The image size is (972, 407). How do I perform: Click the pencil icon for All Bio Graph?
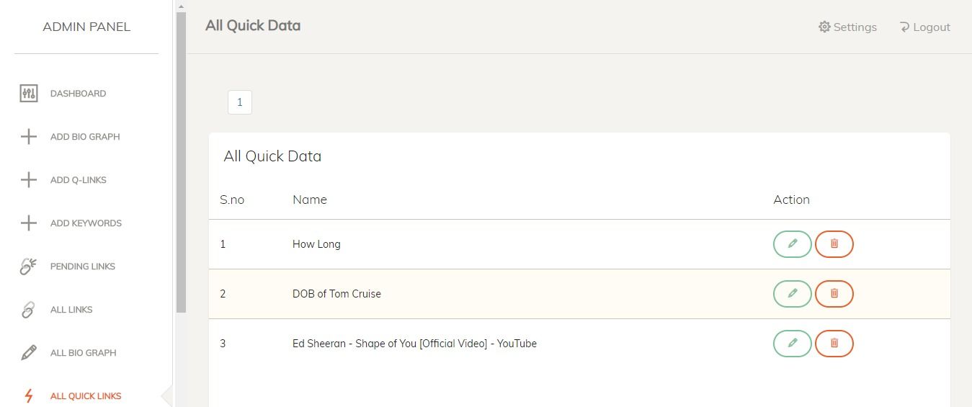tap(29, 353)
